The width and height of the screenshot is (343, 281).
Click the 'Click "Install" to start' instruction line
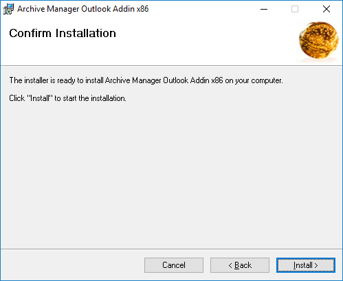tap(67, 98)
